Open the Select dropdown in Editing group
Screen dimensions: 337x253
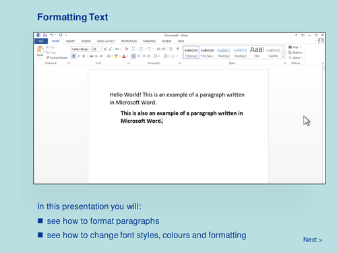295,58
